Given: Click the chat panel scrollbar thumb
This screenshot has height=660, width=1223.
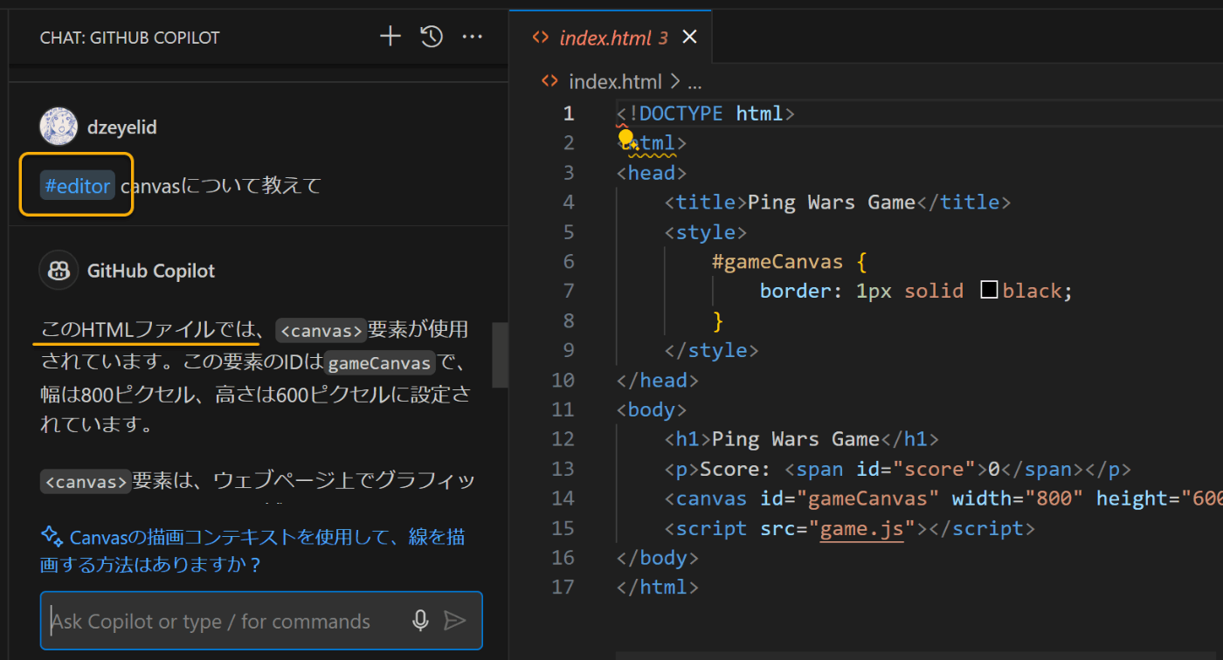Looking at the screenshot, I should [500, 355].
